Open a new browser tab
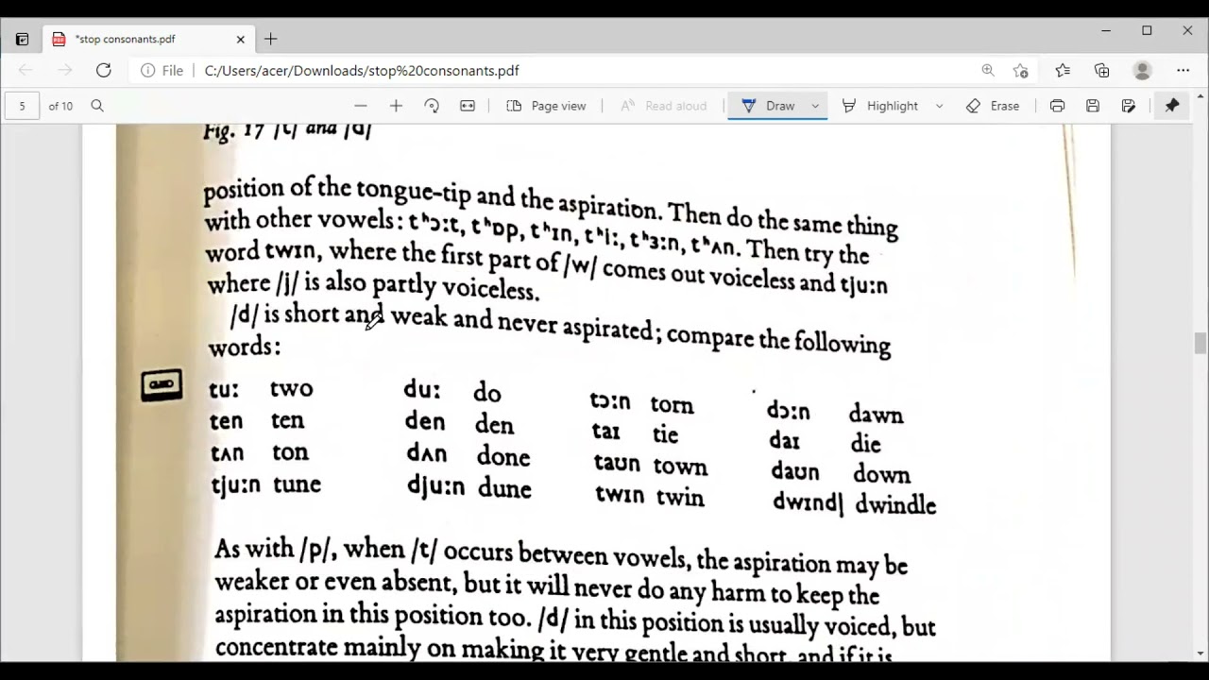The image size is (1209, 680). [x=271, y=39]
